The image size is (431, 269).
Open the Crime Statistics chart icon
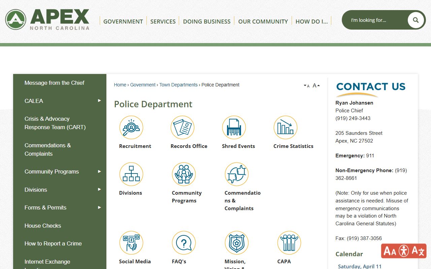coord(285,127)
